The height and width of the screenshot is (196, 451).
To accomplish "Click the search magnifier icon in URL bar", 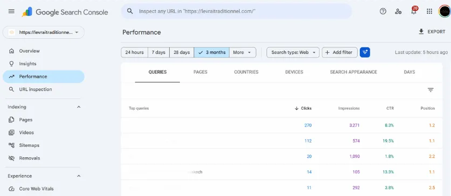I will point(130,11).
